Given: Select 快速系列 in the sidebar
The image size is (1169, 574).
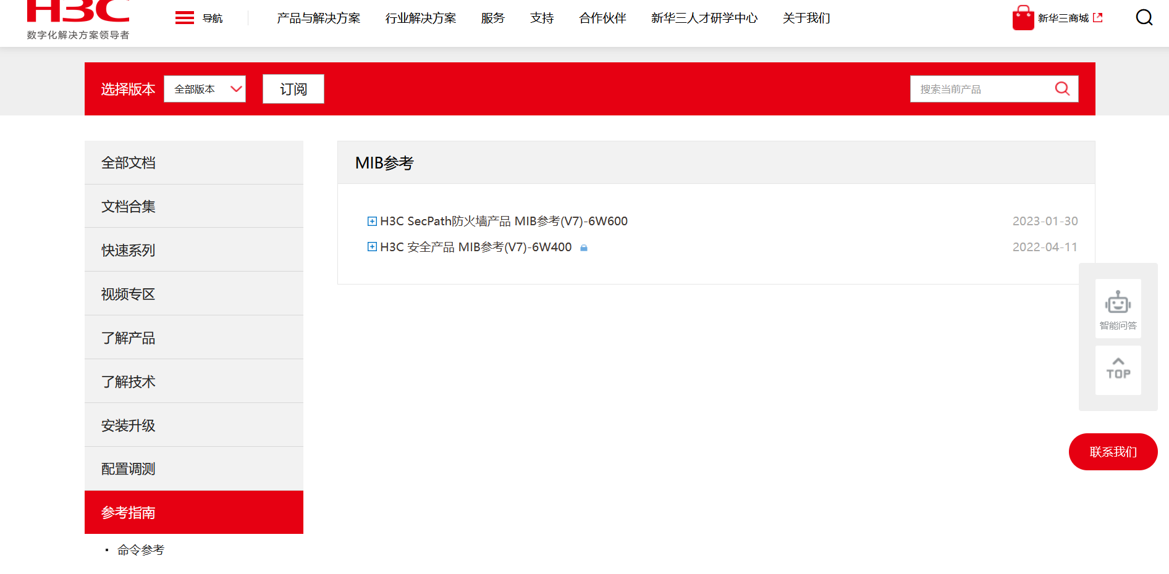Looking at the screenshot, I should pyautogui.click(x=194, y=250).
